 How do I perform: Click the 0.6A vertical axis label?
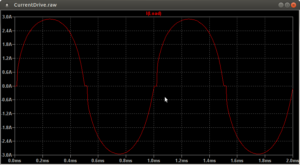point(7,72)
